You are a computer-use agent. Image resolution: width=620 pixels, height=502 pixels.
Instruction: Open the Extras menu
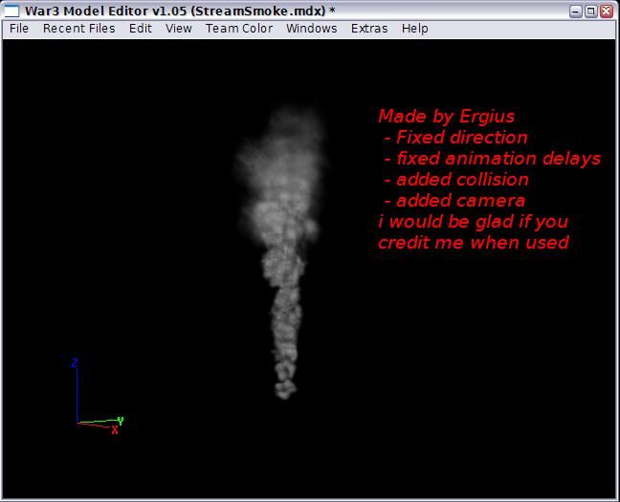(x=369, y=29)
